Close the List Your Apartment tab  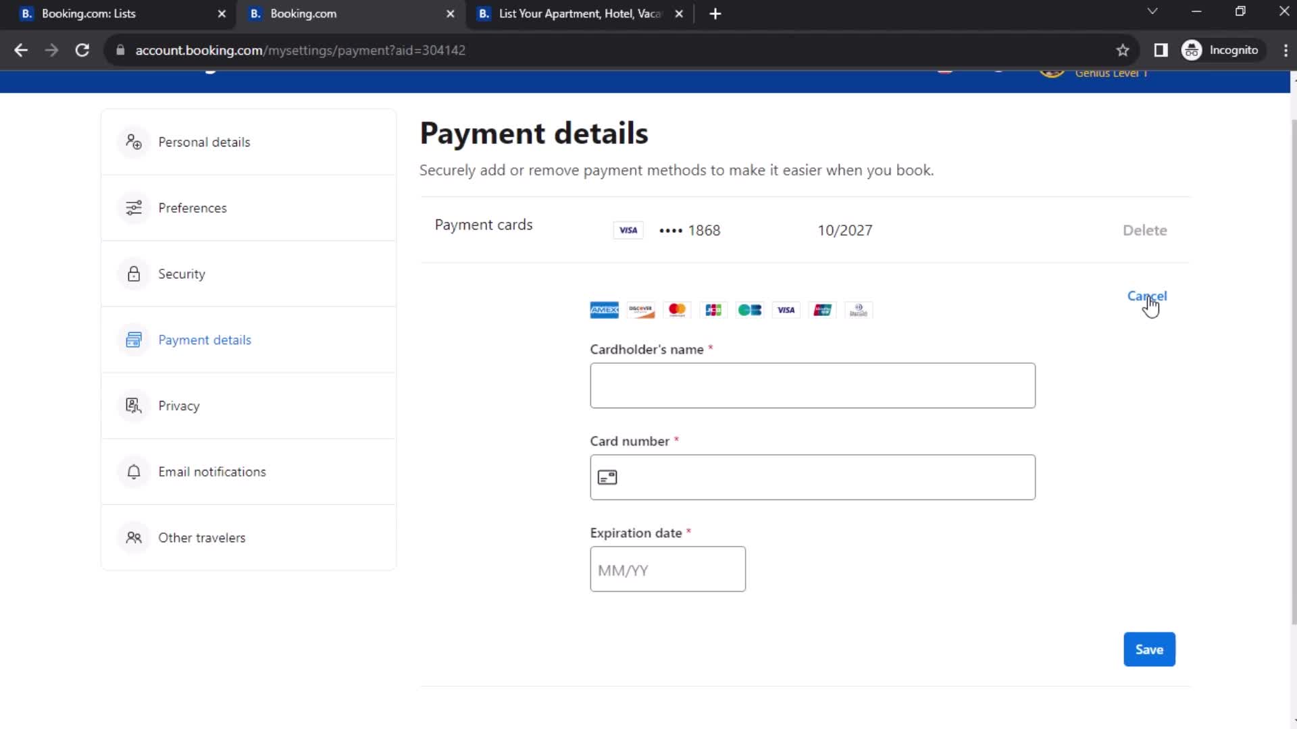tap(679, 13)
